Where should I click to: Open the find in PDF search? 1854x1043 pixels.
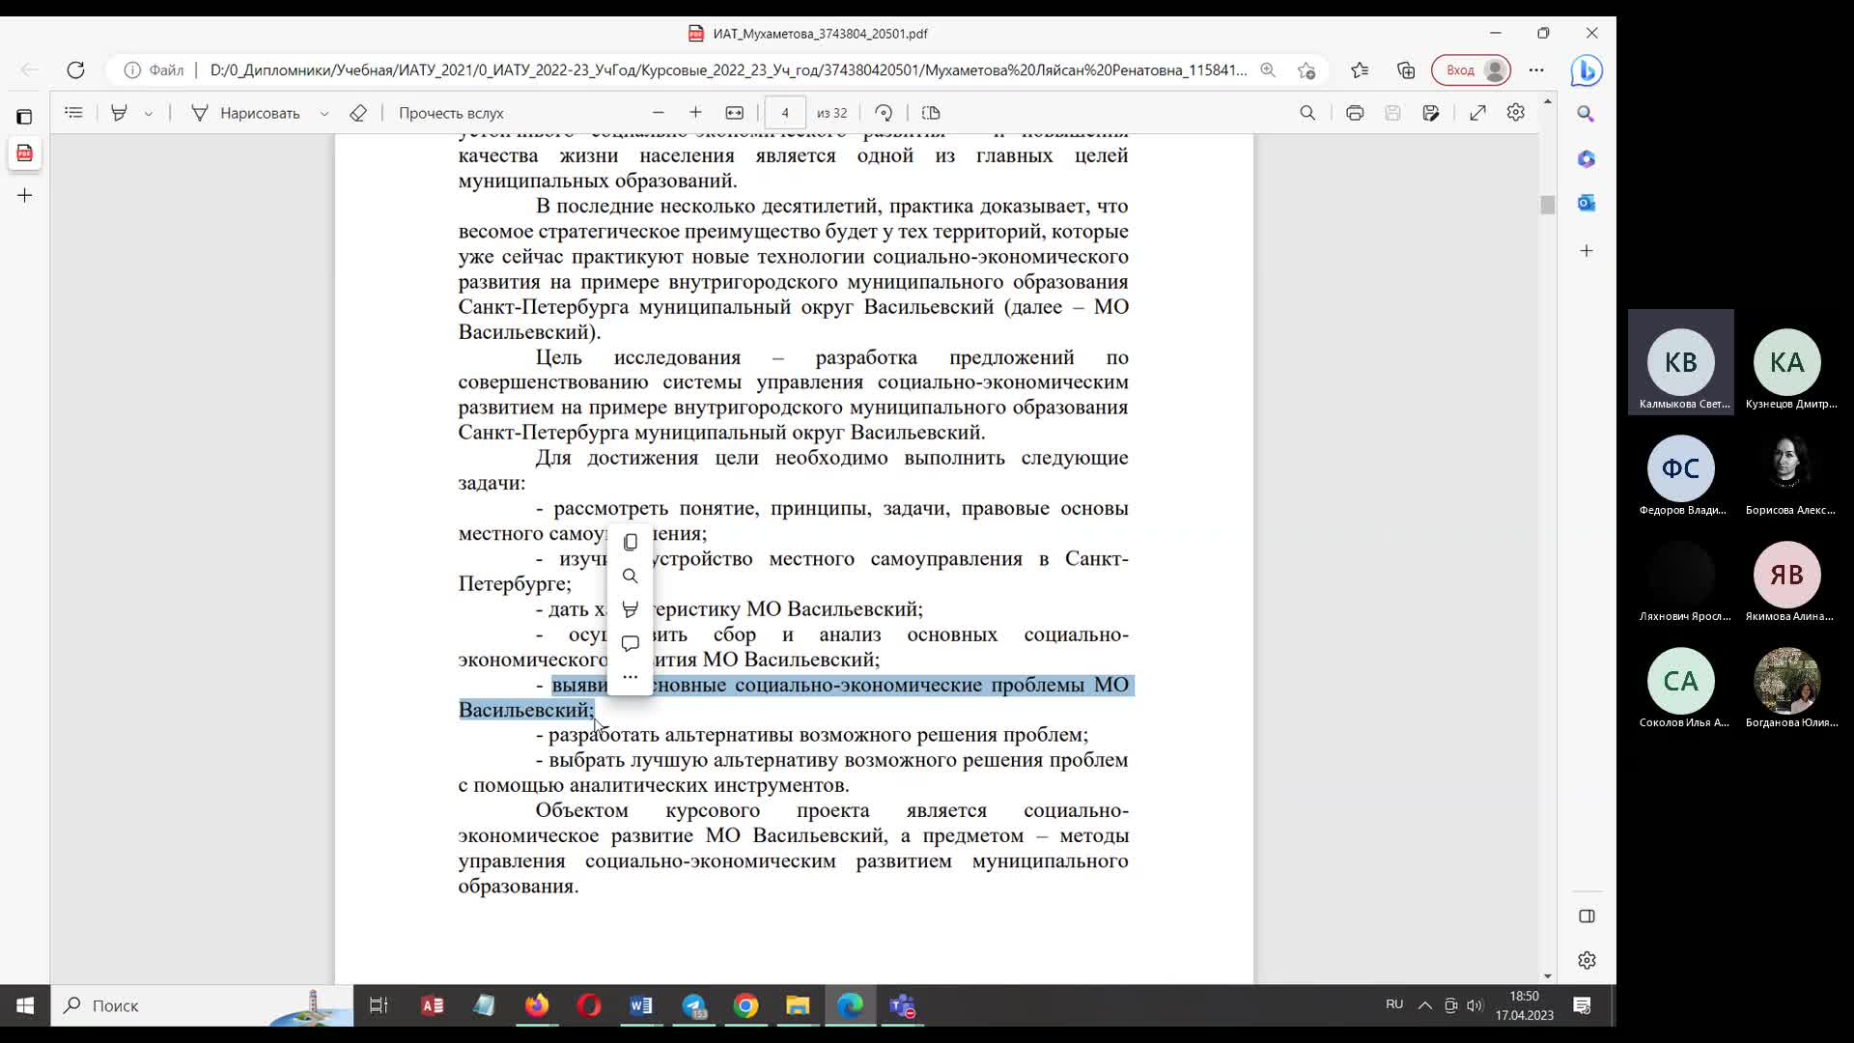coord(1307,113)
